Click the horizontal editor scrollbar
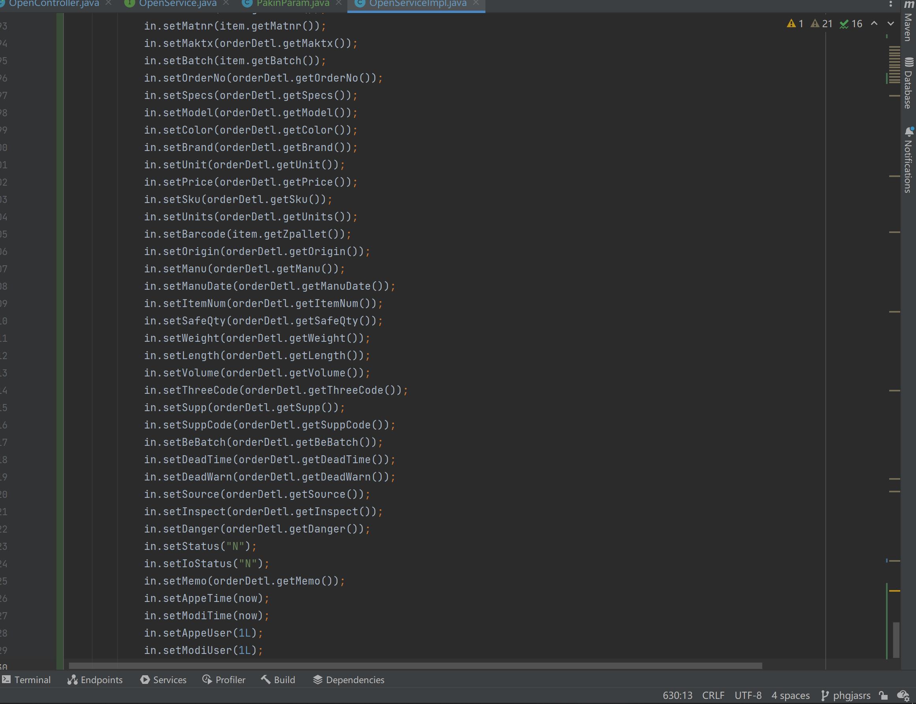Image resolution: width=916 pixels, height=704 pixels. click(x=415, y=666)
